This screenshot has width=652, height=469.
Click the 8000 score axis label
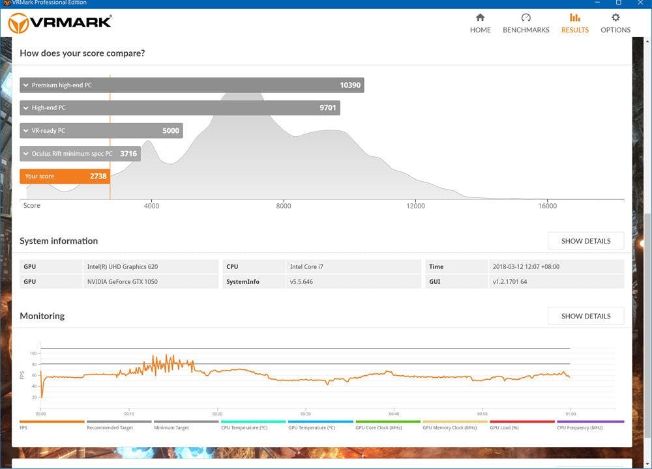(284, 206)
